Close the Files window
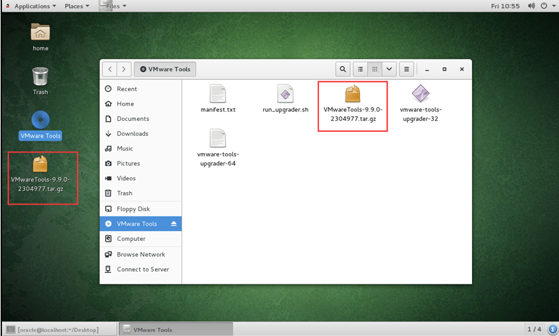The image size is (559, 336). 461,69
